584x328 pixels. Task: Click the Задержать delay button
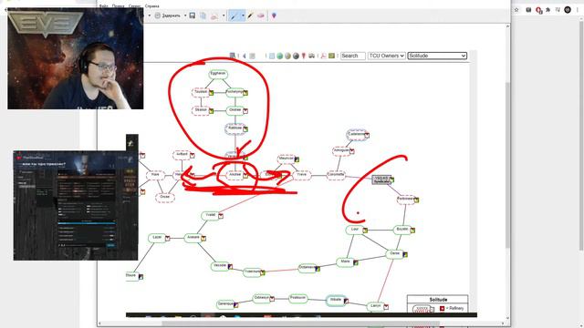point(168,15)
